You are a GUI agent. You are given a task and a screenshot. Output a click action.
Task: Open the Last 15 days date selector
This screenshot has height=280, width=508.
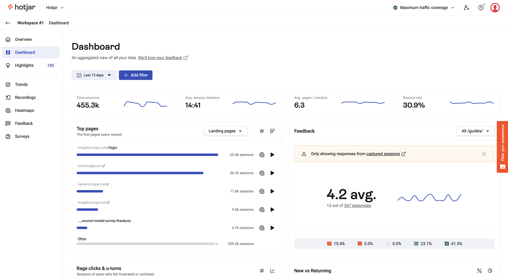pyautogui.click(x=94, y=75)
